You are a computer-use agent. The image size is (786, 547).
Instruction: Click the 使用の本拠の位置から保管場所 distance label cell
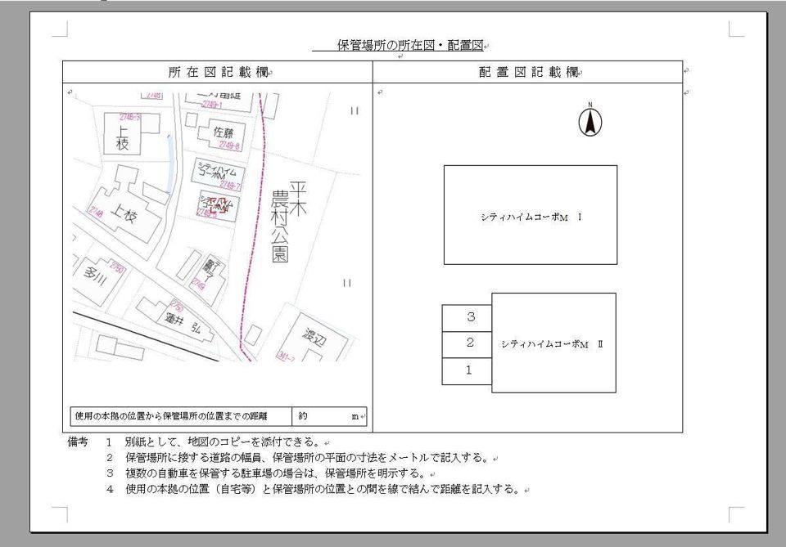182,416
